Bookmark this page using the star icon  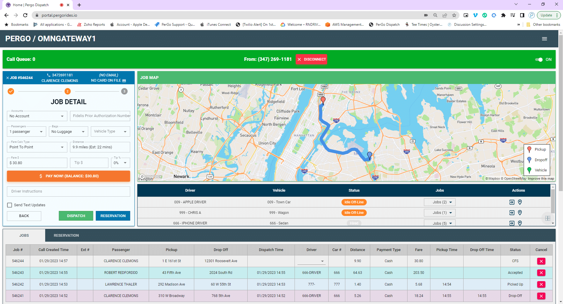tap(454, 15)
